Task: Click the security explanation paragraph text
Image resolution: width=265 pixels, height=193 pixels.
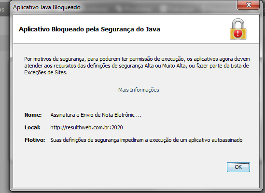Action: [137, 66]
